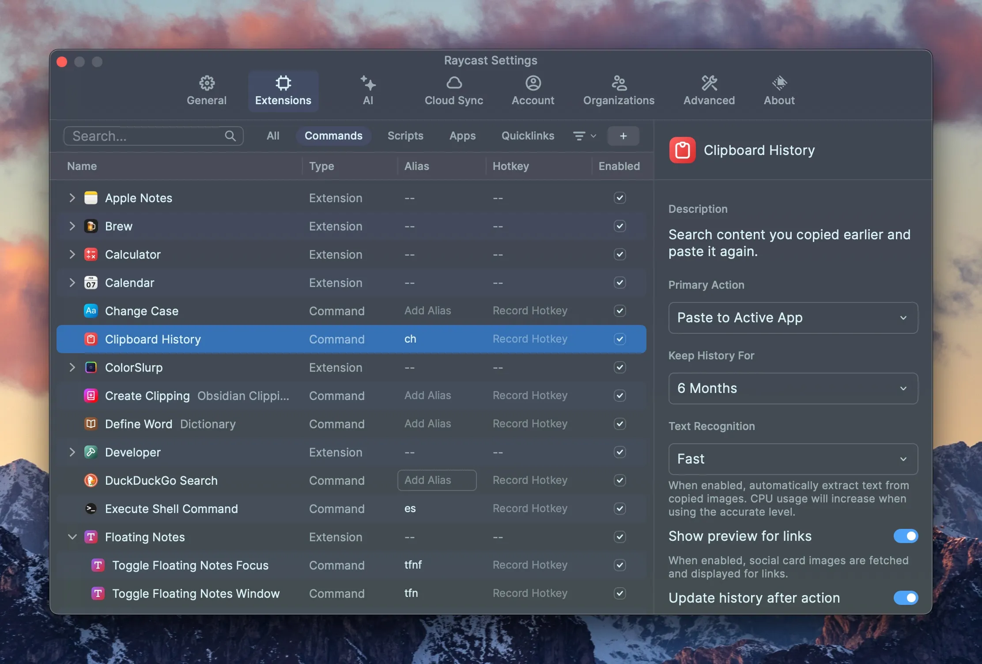Disable Update history after action

(906, 598)
